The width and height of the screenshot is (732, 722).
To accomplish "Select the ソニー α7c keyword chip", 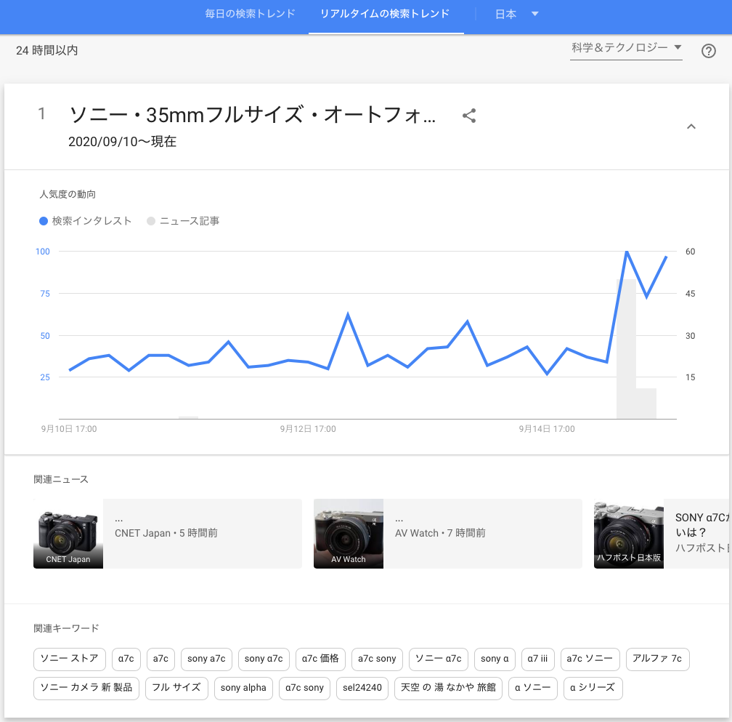I will (x=439, y=659).
